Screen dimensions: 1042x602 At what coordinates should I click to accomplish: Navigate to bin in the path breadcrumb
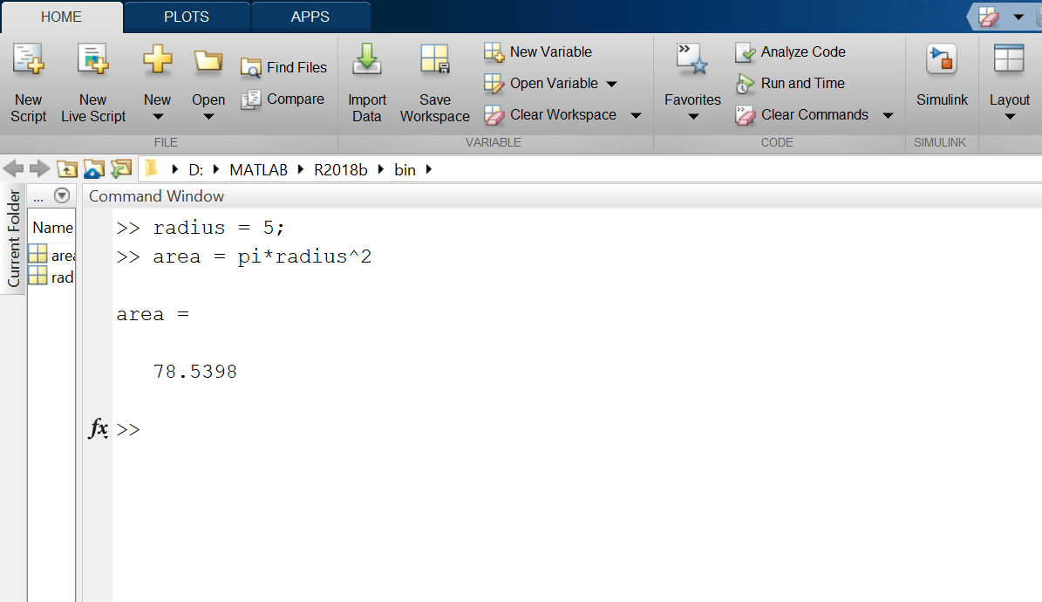[405, 169]
